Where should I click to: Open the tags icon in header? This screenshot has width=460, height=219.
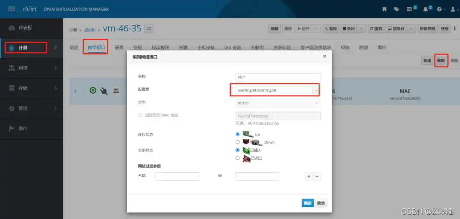(x=396, y=9)
